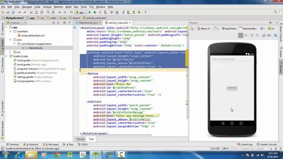Open the API level 21 dropdown
This screenshot has width=283, height=159.
[x=272, y=28]
